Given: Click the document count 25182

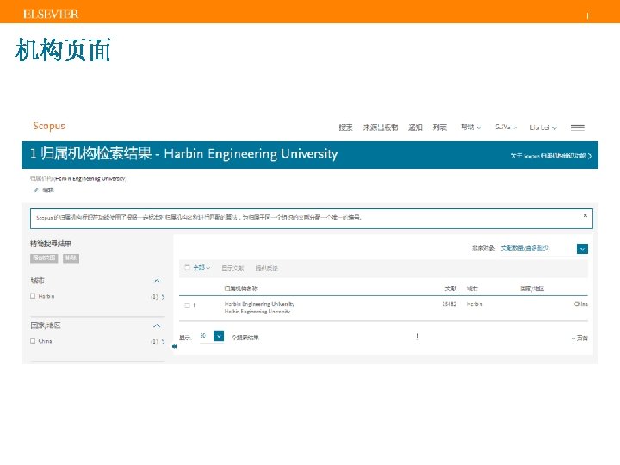Looking at the screenshot, I should (x=449, y=304).
